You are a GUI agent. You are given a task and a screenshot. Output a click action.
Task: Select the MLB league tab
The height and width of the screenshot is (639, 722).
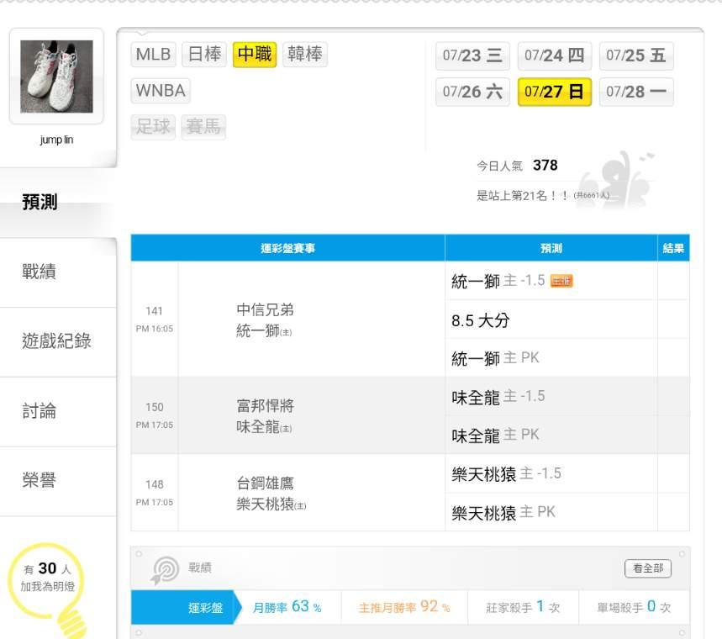[153, 55]
